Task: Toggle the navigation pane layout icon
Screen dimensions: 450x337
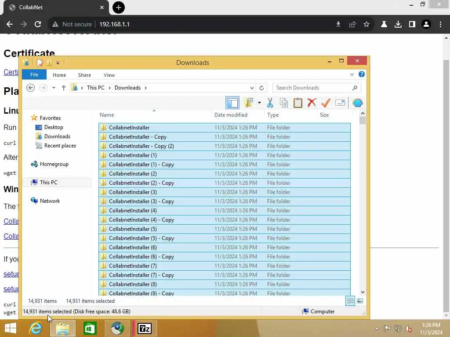Action: click(x=232, y=103)
